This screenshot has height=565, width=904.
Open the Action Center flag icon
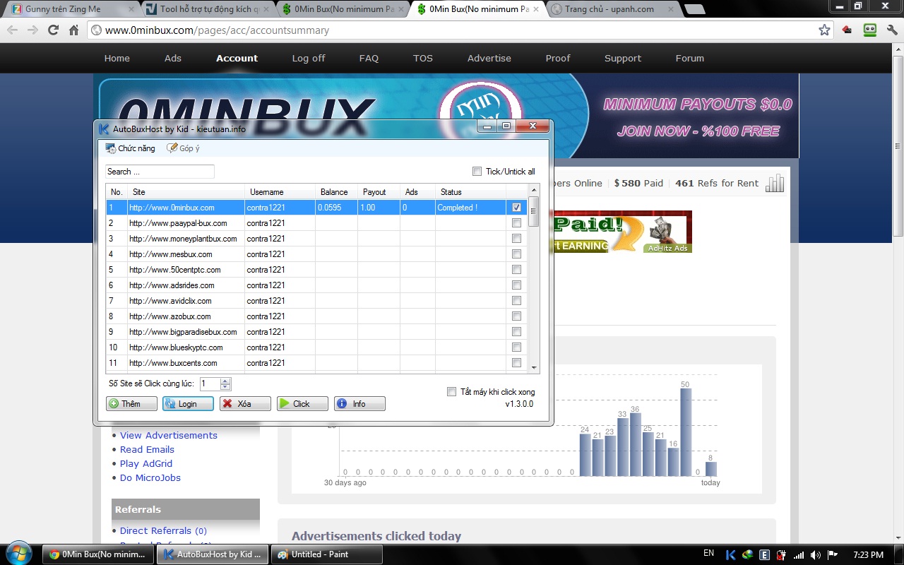tap(833, 554)
